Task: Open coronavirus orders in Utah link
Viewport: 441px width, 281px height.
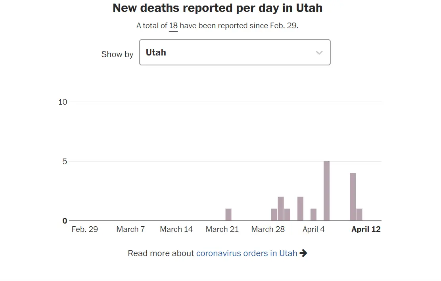Action: pos(246,253)
